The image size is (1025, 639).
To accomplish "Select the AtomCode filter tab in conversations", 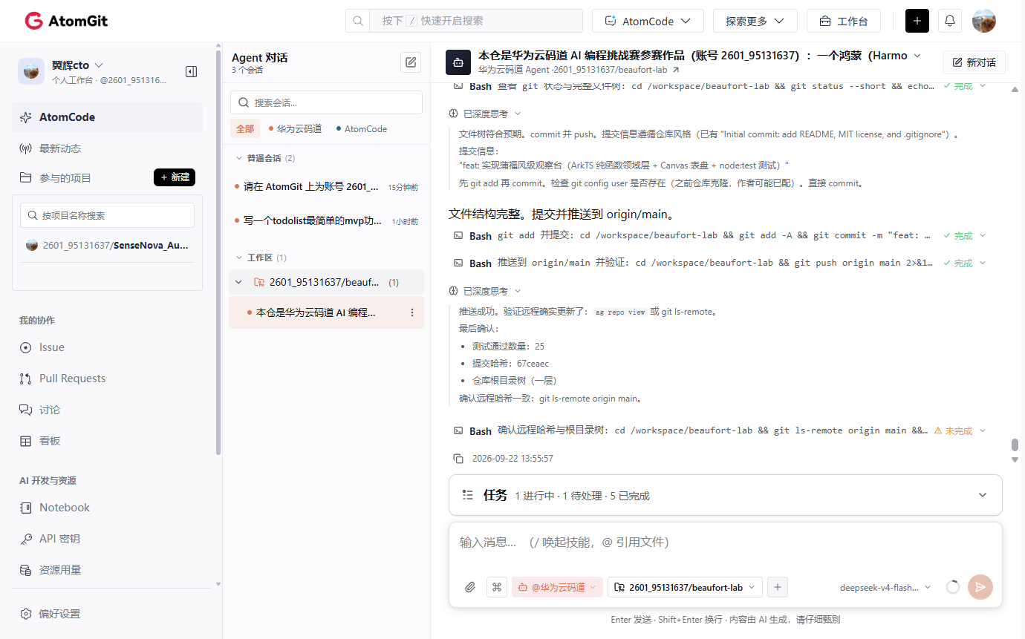I will tap(362, 128).
